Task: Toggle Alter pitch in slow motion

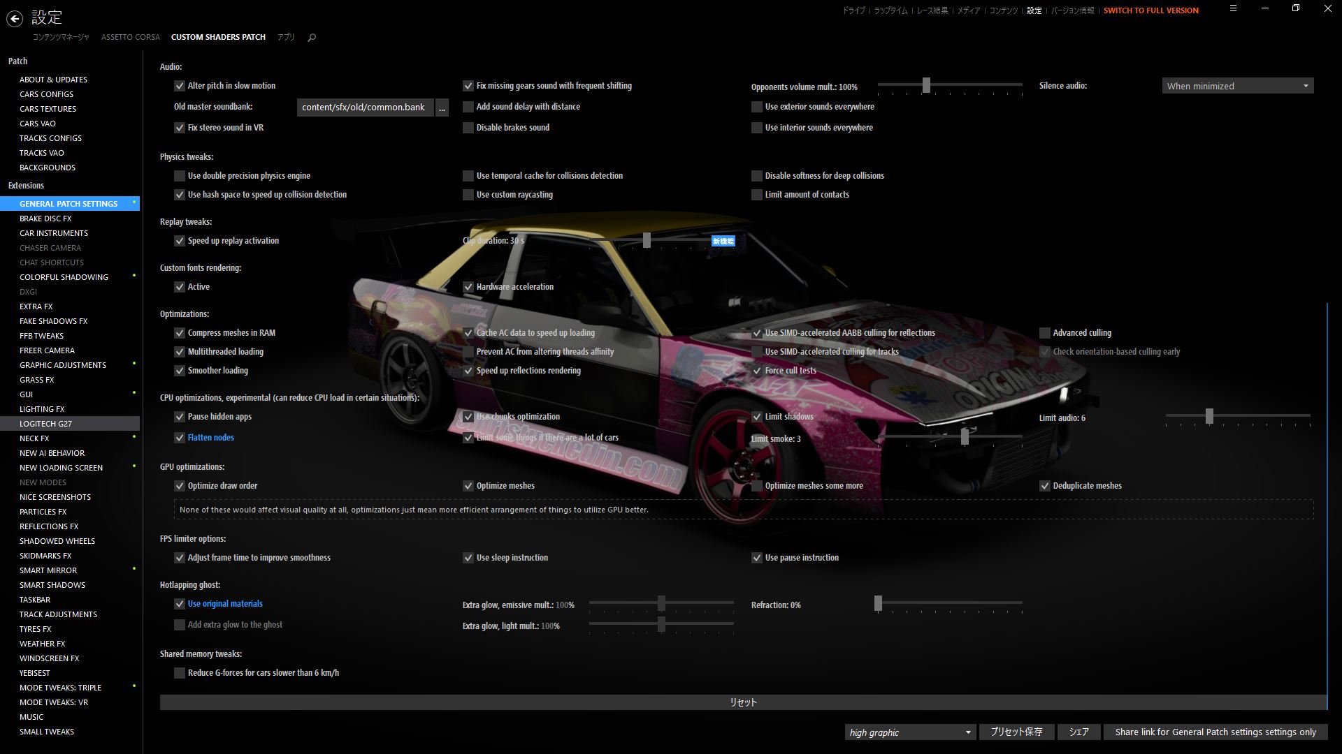Action: click(180, 86)
